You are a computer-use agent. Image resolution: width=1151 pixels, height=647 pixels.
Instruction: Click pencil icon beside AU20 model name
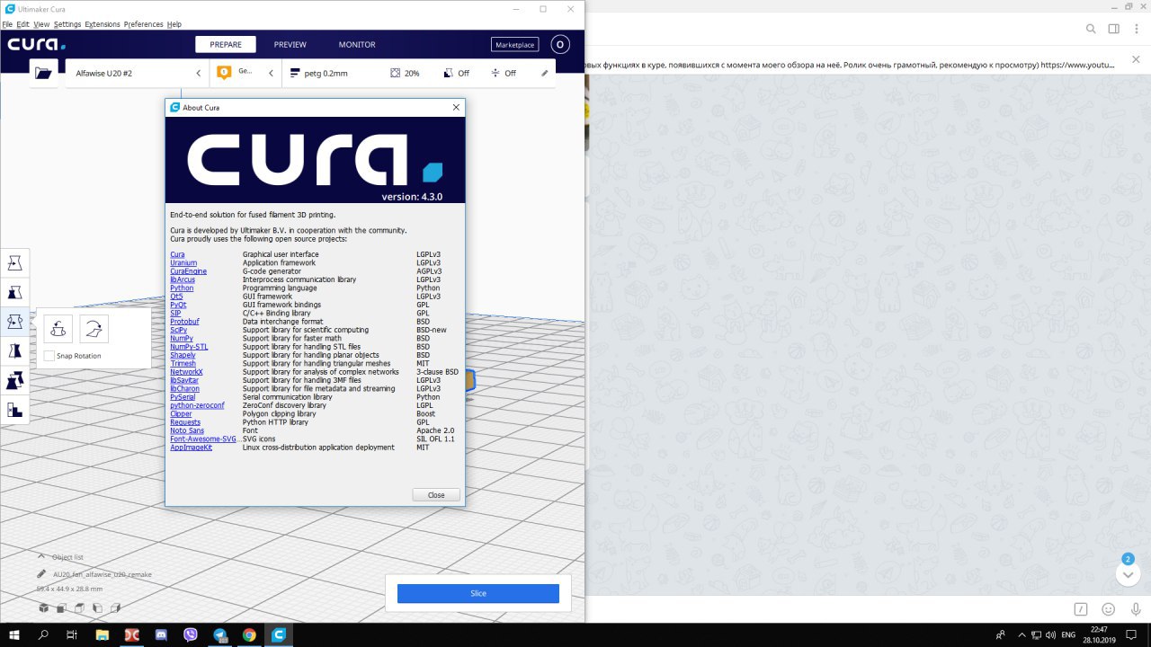41,573
